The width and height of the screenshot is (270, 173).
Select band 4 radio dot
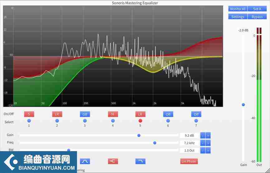(x=113, y=121)
